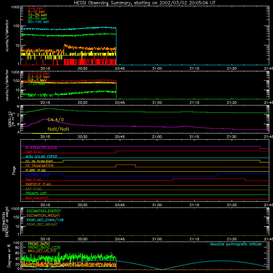Click the NaN/NaN annotation in GOES panel
The height and width of the screenshot is (273, 273).
pyautogui.click(x=58, y=129)
